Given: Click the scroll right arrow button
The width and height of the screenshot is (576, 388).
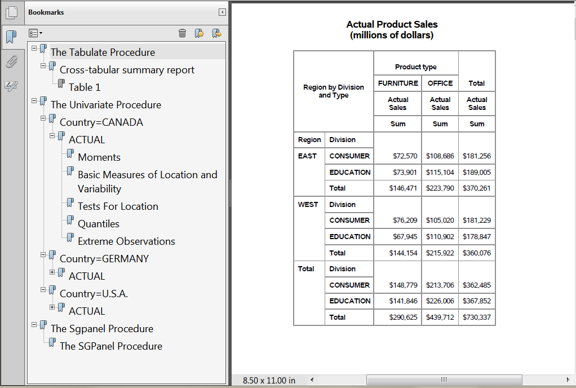Looking at the screenshot, I should pyautogui.click(x=568, y=380).
